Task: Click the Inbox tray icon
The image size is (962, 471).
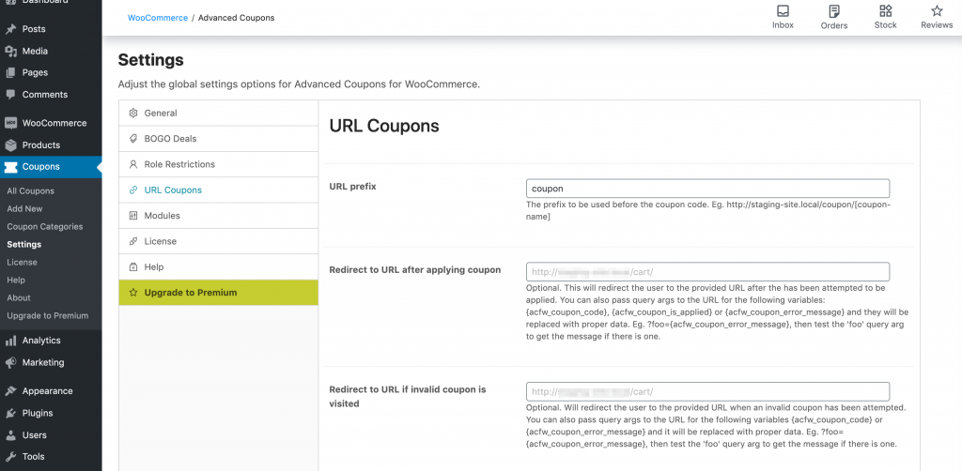Action: (x=783, y=11)
